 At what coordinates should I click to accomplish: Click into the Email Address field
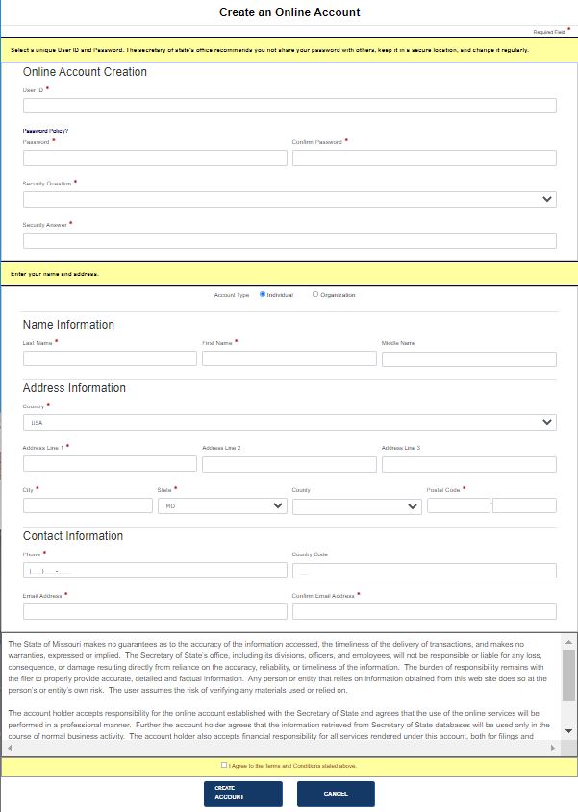[154, 611]
